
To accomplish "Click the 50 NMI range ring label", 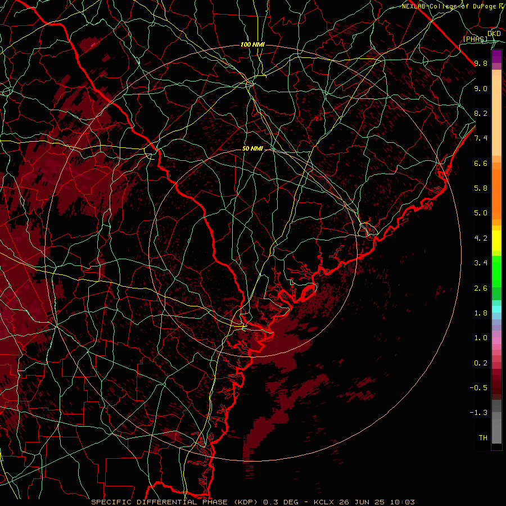I will tap(252, 148).
